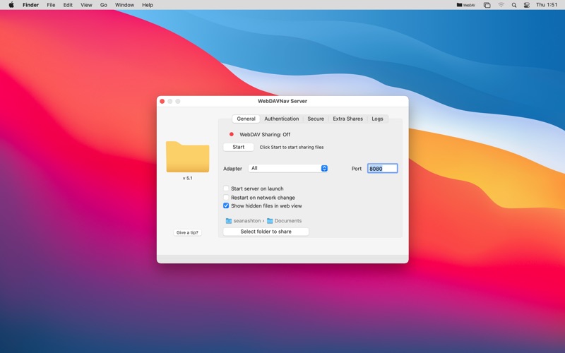Click the WebDAV menu bar status icon

pos(466,5)
